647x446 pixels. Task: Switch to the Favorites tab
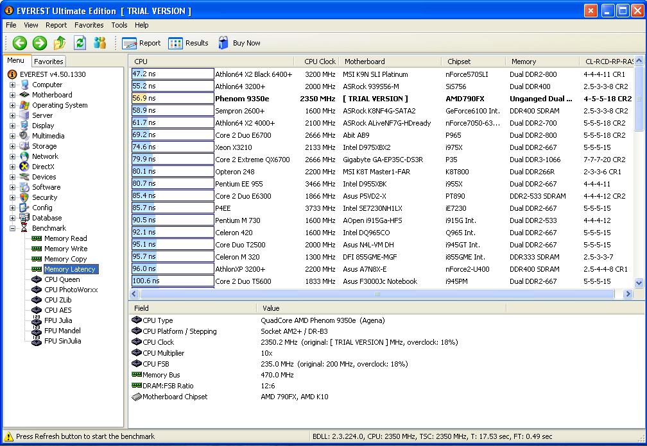[49, 62]
